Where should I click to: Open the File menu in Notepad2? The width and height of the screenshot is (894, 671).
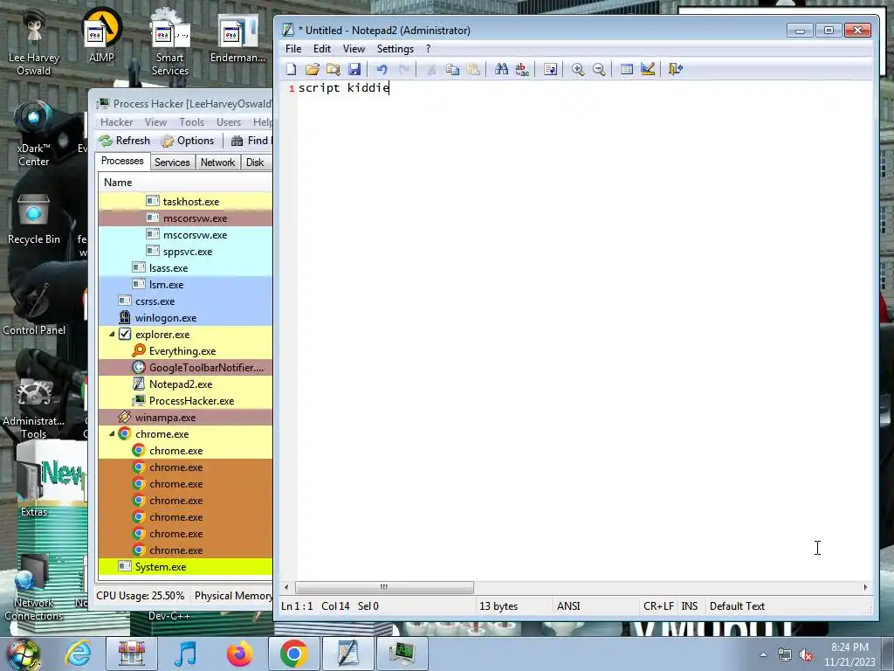(x=293, y=49)
